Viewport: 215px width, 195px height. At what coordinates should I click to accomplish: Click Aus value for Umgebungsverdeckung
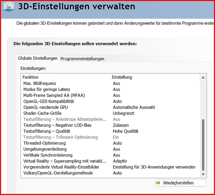117,149
